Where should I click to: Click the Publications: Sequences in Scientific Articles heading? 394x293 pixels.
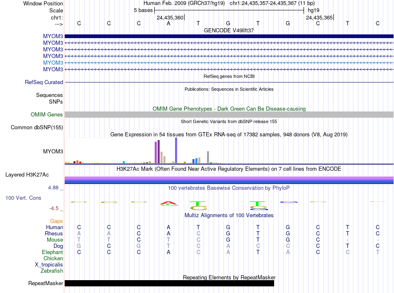229,89
